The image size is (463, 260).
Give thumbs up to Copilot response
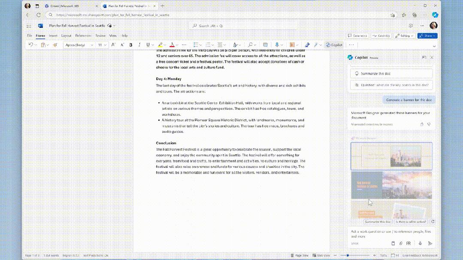[422, 124]
